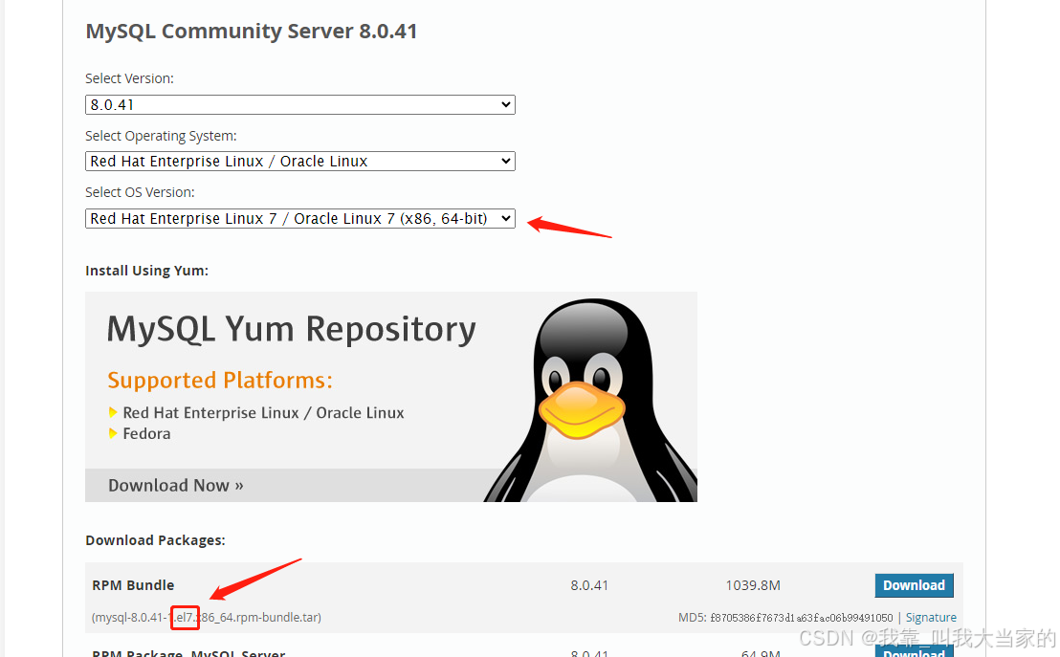Click the Install Using Yum label
The image size is (1060, 657).
146,271
